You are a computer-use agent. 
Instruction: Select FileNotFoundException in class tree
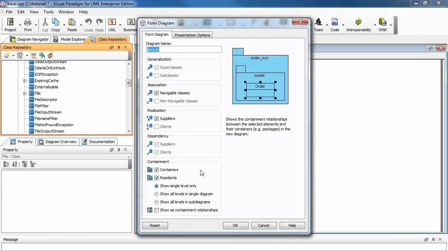[x=54, y=125]
